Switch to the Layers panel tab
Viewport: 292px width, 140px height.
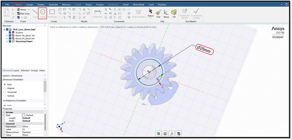tap(16, 71)
